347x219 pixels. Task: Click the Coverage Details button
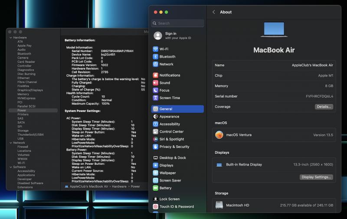tap(324, 107)
